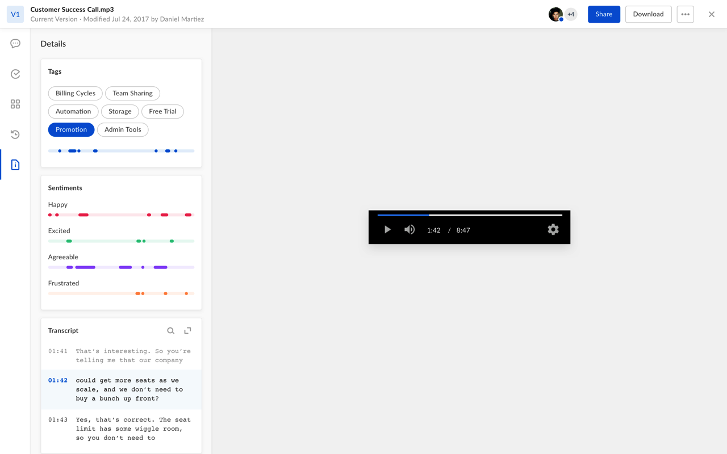727x454 pixels.
Task: Show the +4 additional collaborators
Action: [571, 14]
